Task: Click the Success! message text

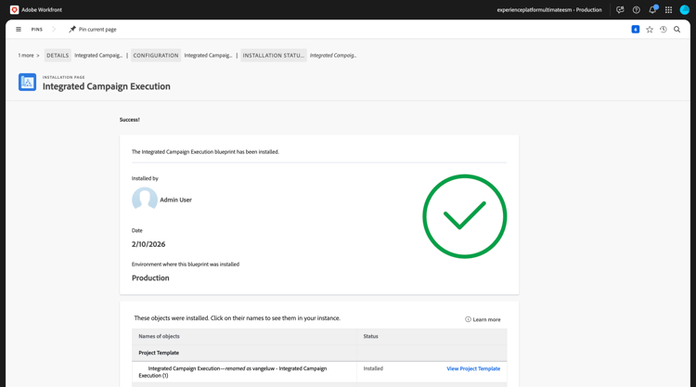Action: 130,120
